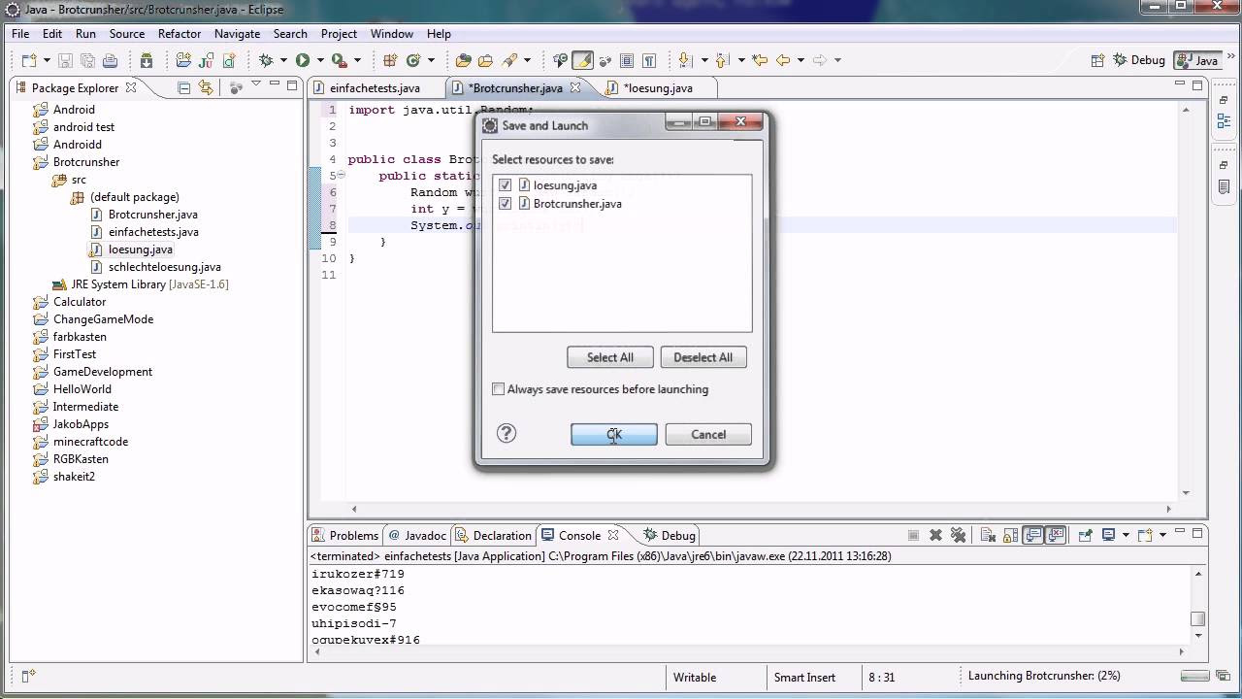This screenshot has height=699, width=1242.
Task: Open the Display Selected Console dropdown
Action: 1126,535
